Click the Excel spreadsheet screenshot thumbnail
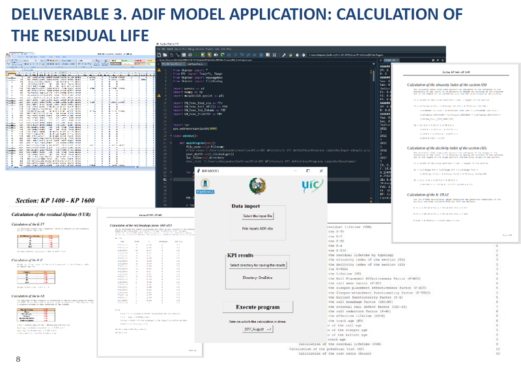Viewport: 521px width, 378px height. (x=80, y=111)
